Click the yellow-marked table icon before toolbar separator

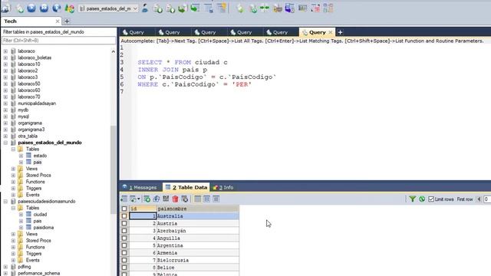coord(222,8)
